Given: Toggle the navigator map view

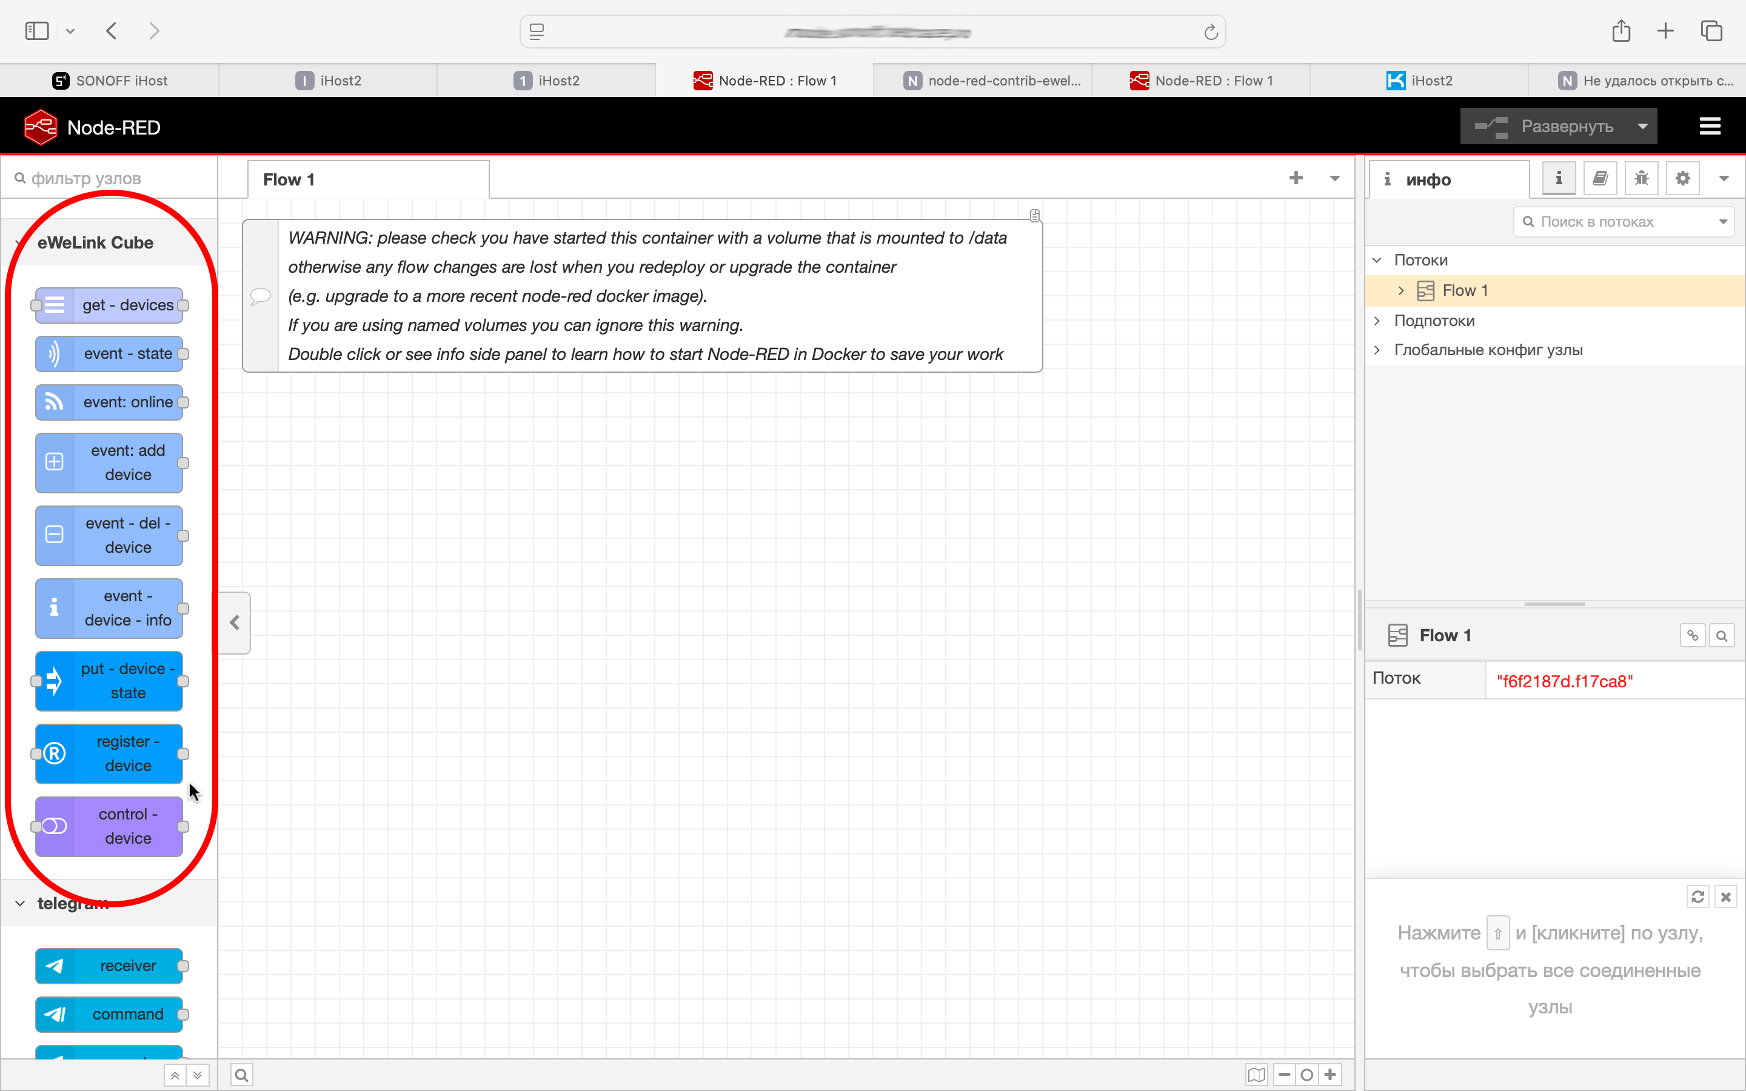Looking at the screenshot, I should (1256, 1075).
